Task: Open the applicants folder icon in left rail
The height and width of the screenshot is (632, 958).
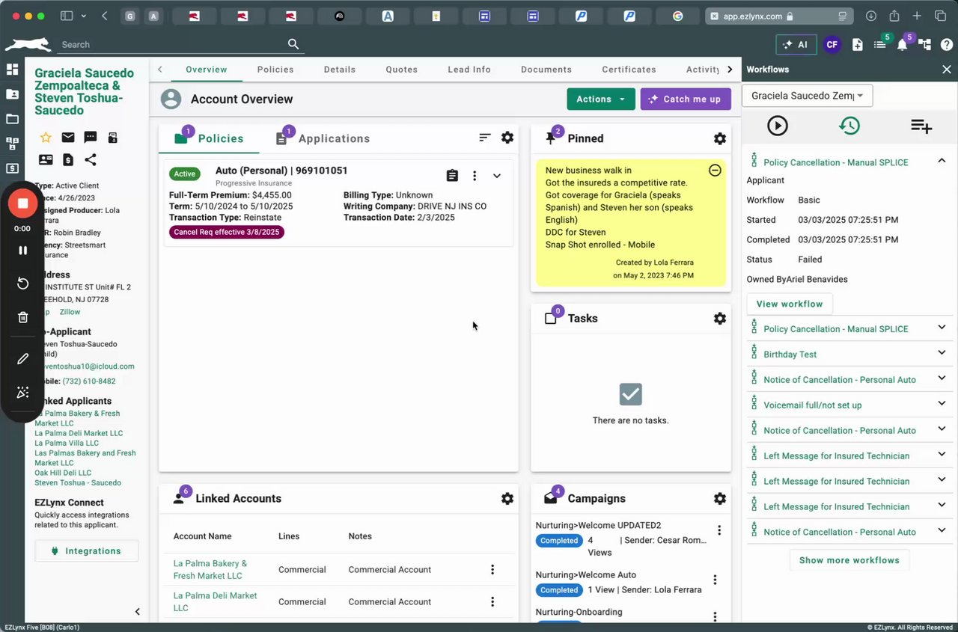Action: [x=12, y=94]
